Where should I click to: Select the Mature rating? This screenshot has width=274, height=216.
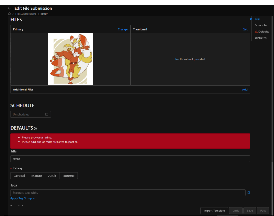tap(37, 176)
